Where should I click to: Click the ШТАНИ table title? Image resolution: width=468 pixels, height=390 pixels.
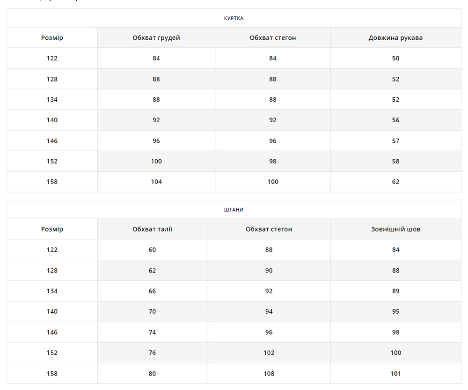pos(234,210)
